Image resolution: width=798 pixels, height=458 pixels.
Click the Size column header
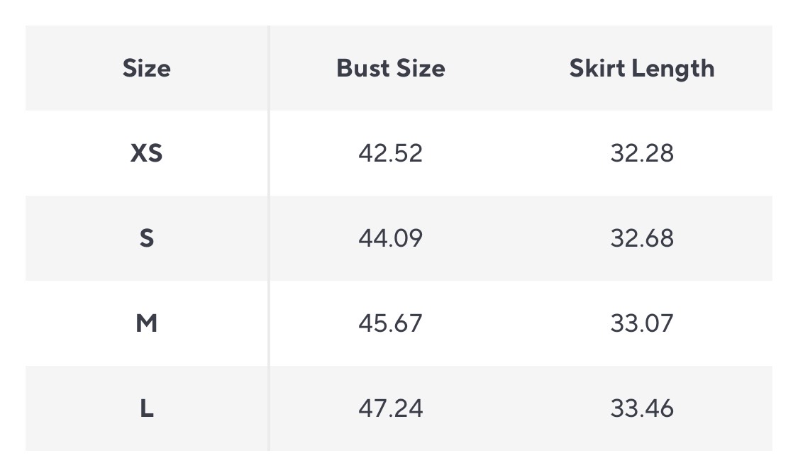pyautogui.click(x=146, y=68)
